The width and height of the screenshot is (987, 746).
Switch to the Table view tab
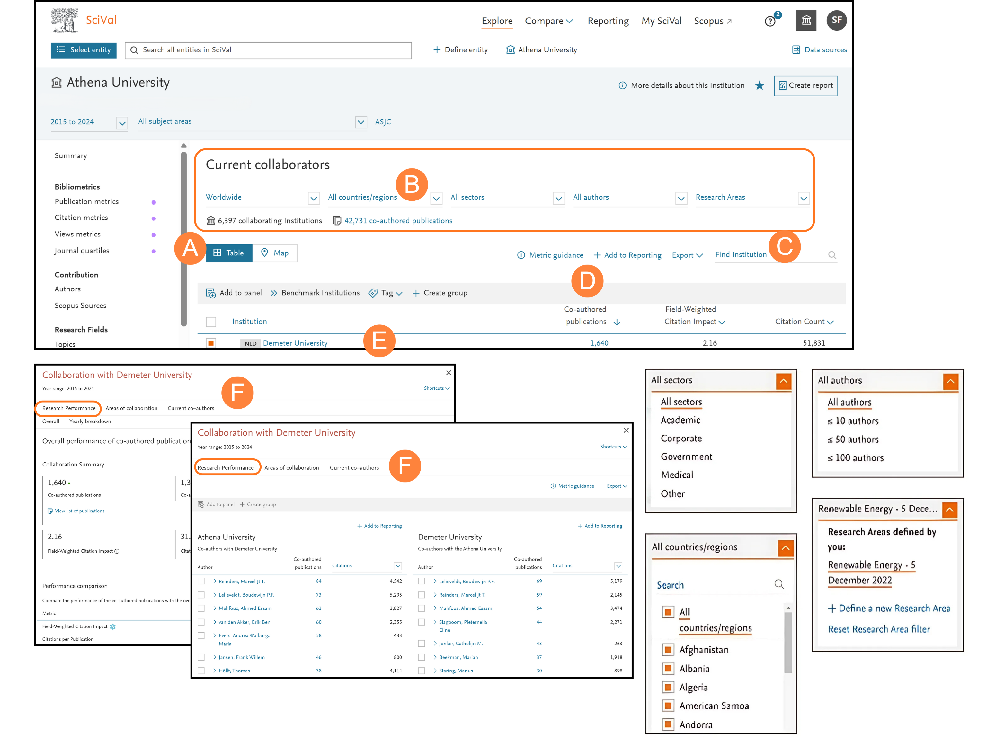click(229, 253)
